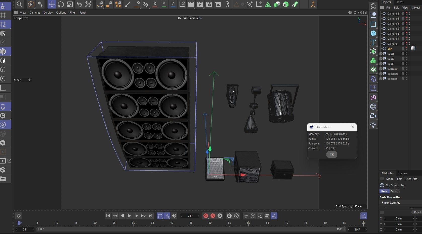This screenshot has width=422, height=234.
Task: Expand the speaker object tree
Action: point(381,79)
